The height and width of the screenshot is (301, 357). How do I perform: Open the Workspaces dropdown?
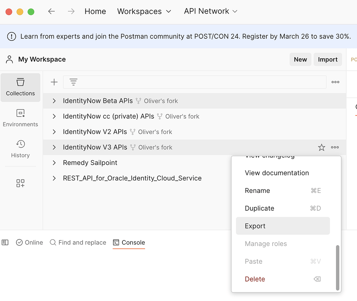point(144,11)
